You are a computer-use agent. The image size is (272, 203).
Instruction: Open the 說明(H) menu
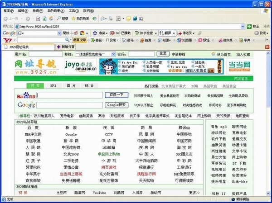click(88, 11)
